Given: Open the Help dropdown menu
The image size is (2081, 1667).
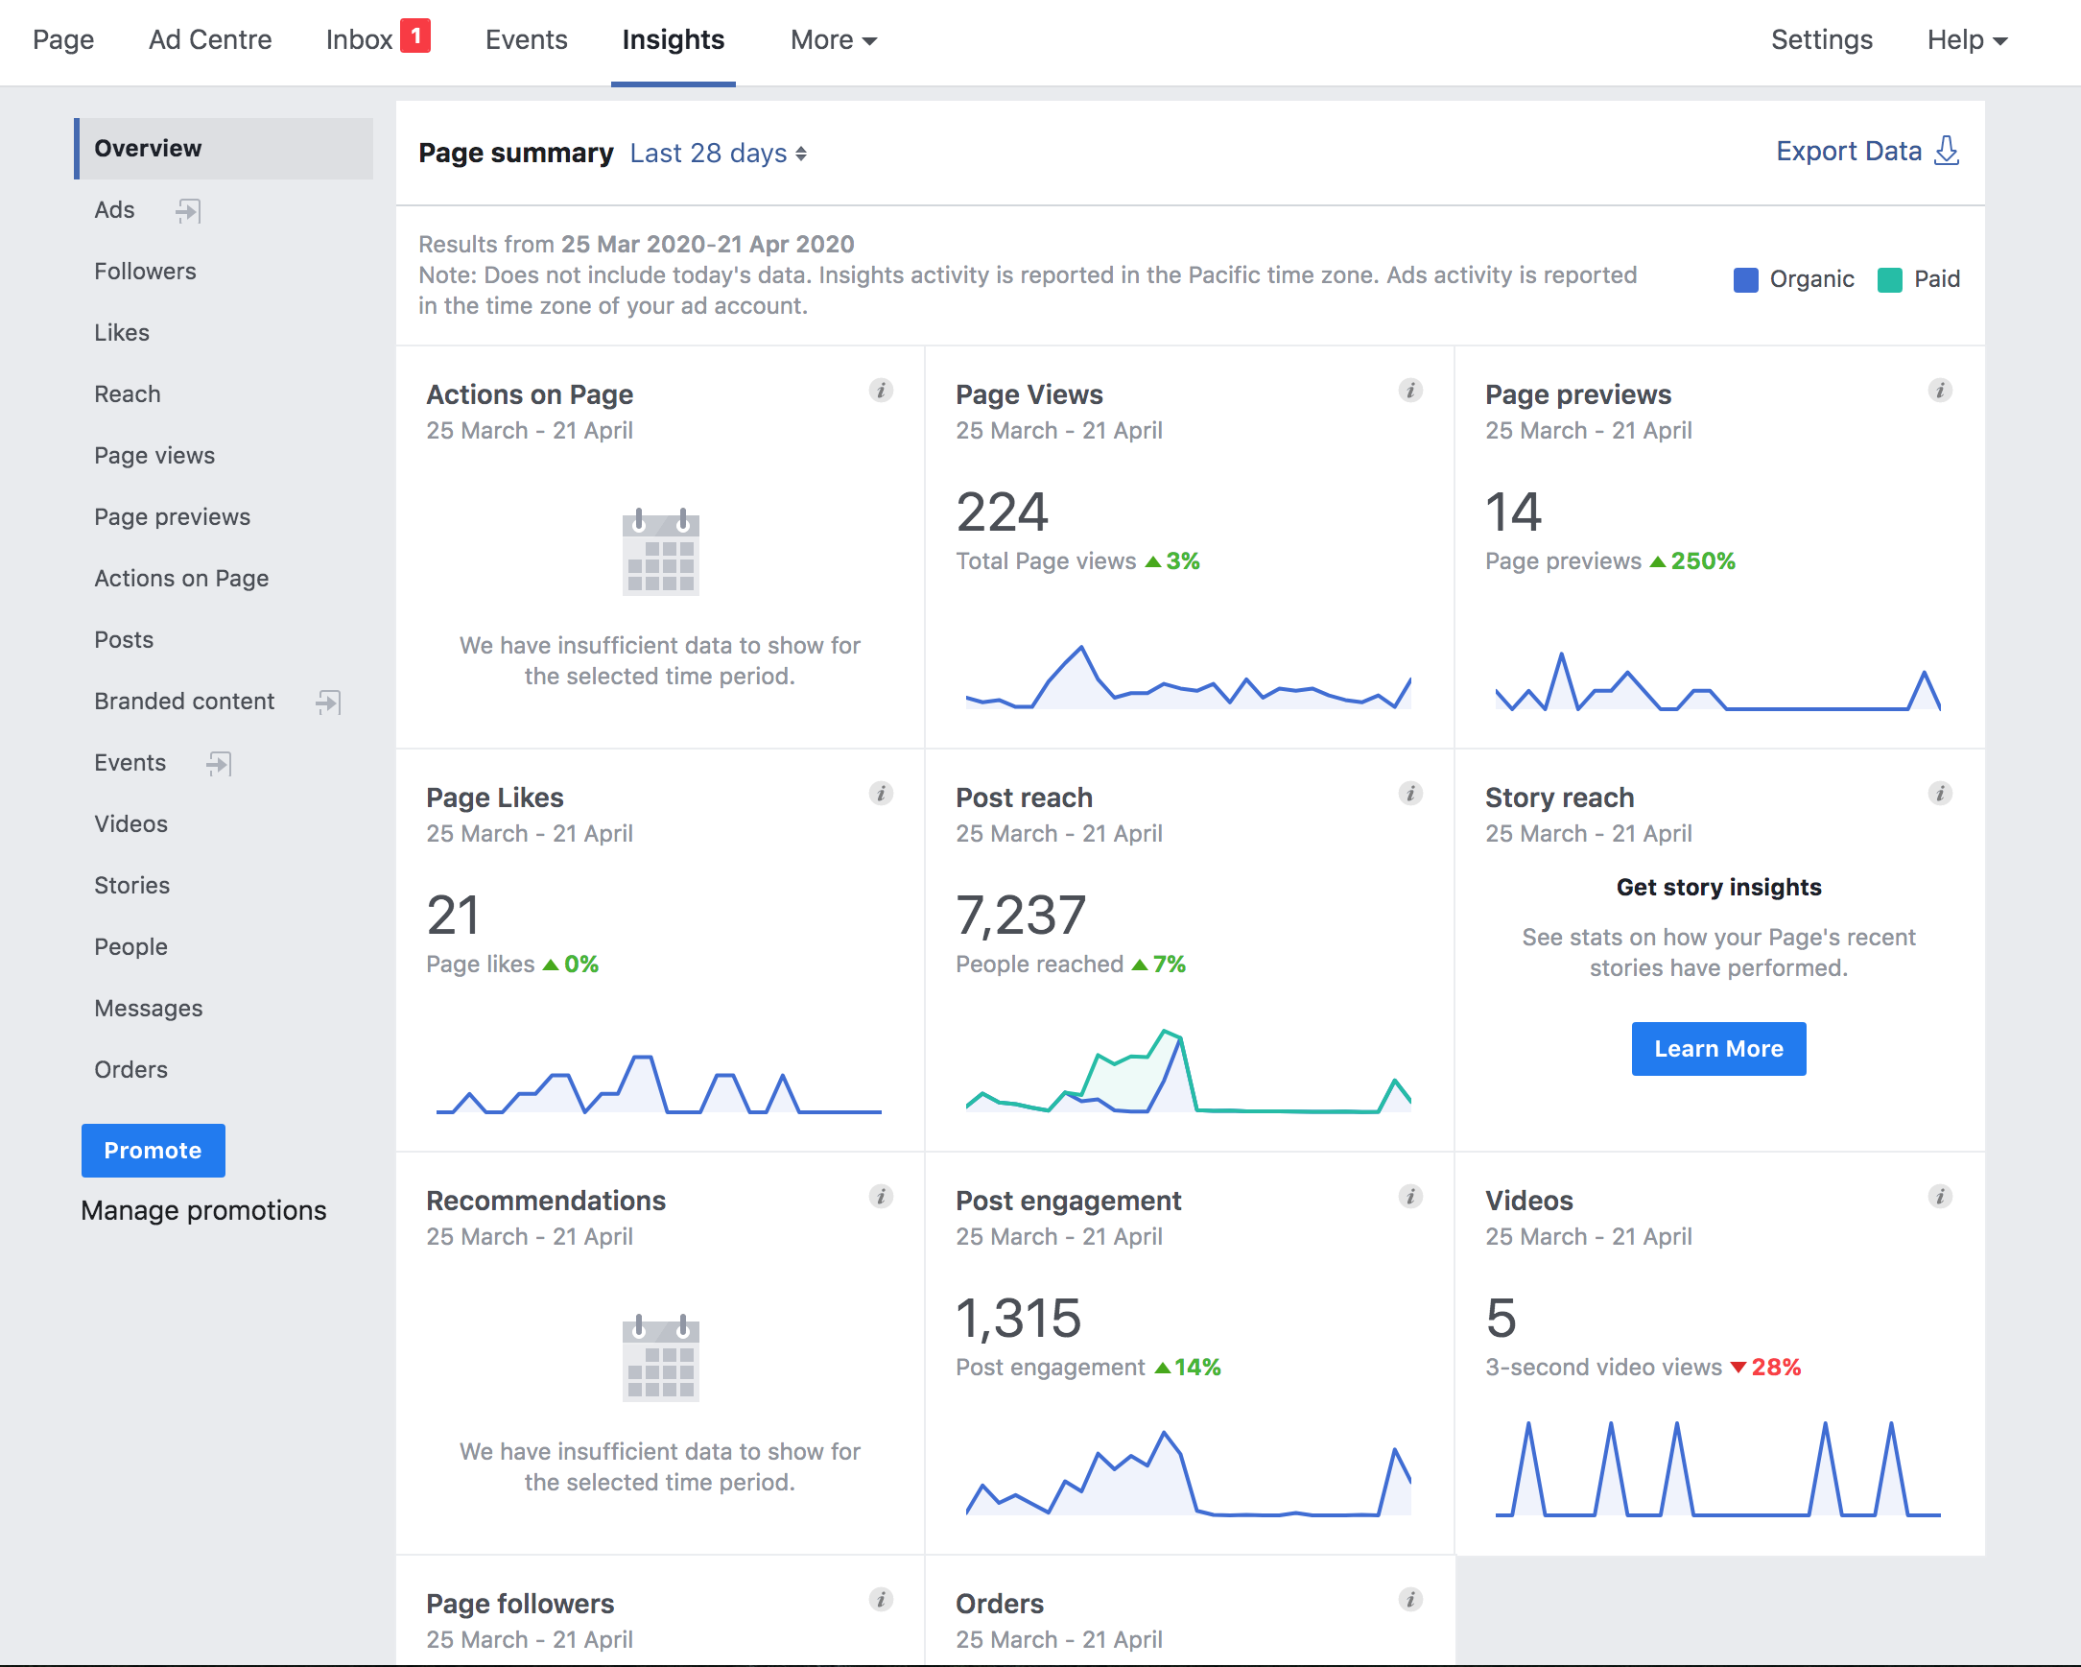Looking at the screenshot, I should pos(1967,39).
